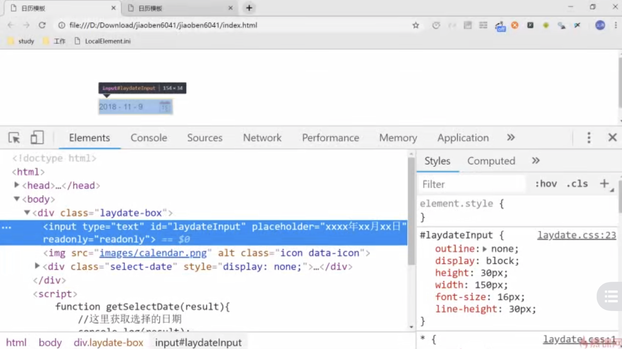Close the DevTools panel
This screenshot has width=622, height=349.
612,138
